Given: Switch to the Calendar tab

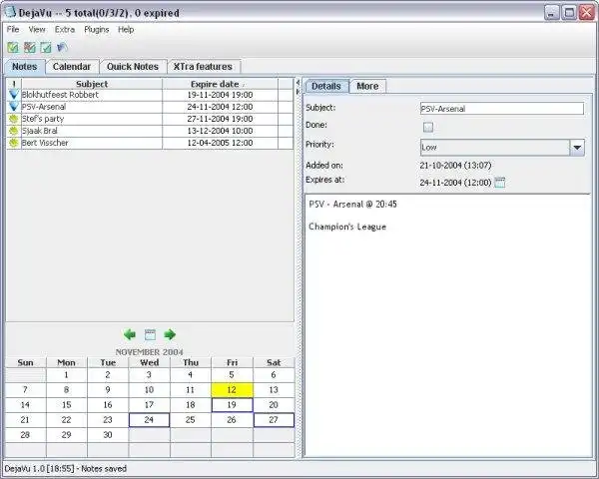Looking at the screenshot, I should coord(72,67).
